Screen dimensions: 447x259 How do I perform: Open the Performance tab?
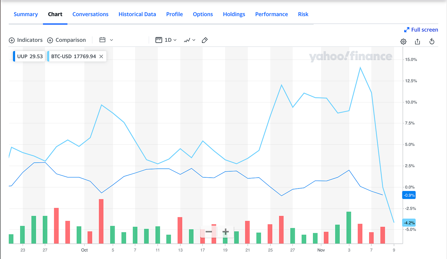click(272, 14)
